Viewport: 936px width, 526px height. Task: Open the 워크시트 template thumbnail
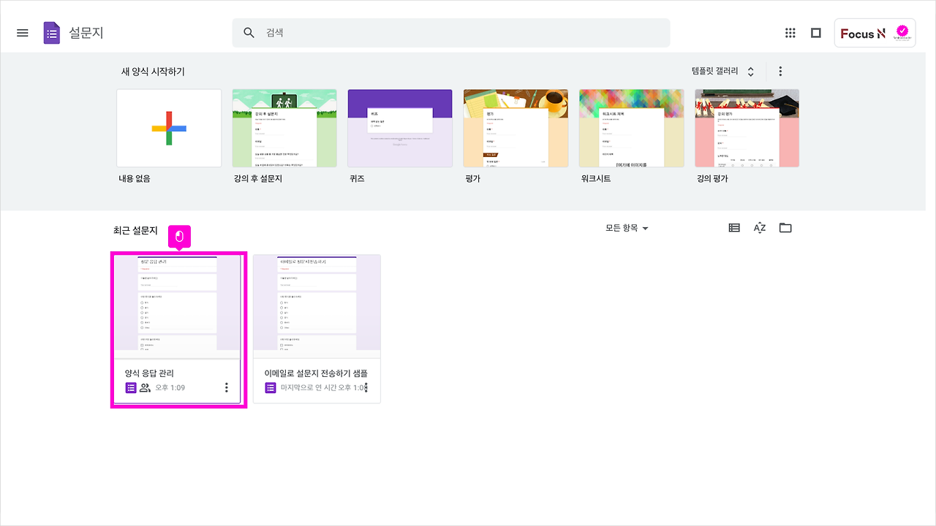pos(631,128)
